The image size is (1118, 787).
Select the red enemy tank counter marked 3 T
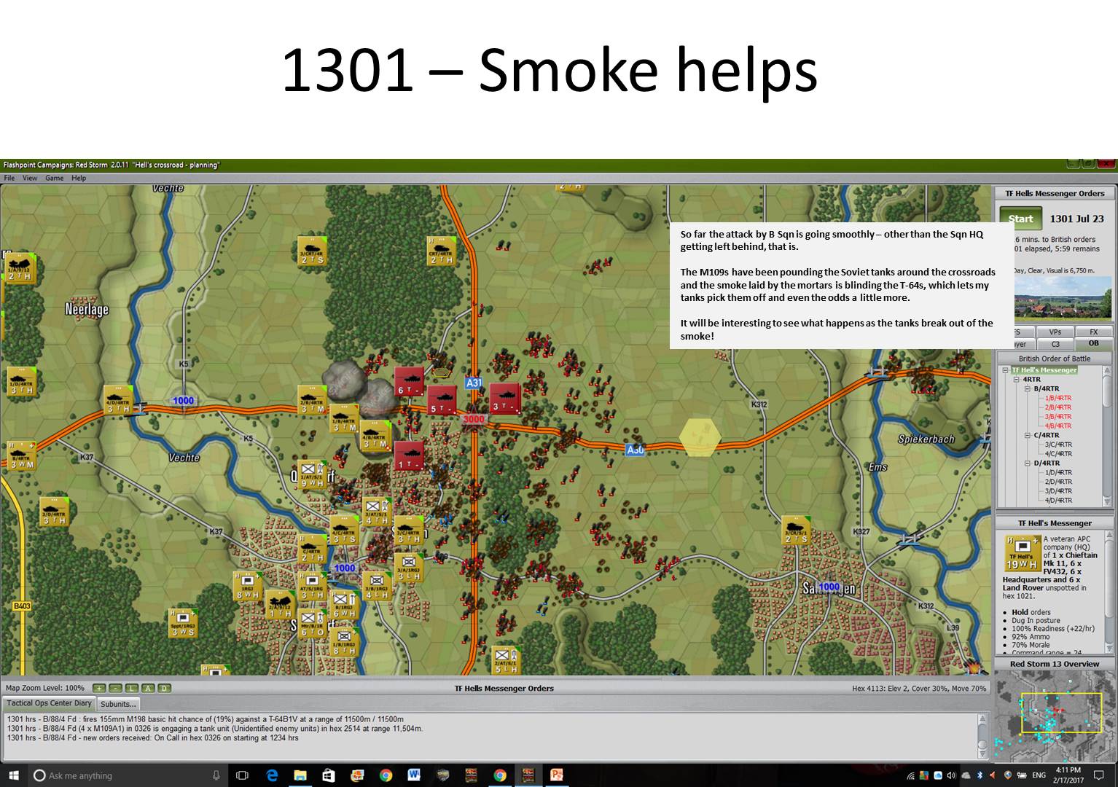tap(505, 398)
